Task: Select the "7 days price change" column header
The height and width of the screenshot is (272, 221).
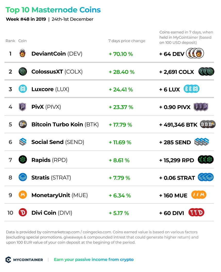Action: (x=127, y=41)
